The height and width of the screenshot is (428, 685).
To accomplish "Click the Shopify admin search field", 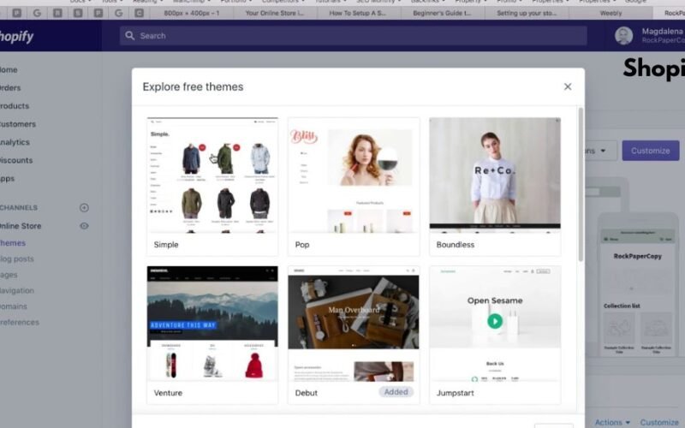I will [353, 36].
